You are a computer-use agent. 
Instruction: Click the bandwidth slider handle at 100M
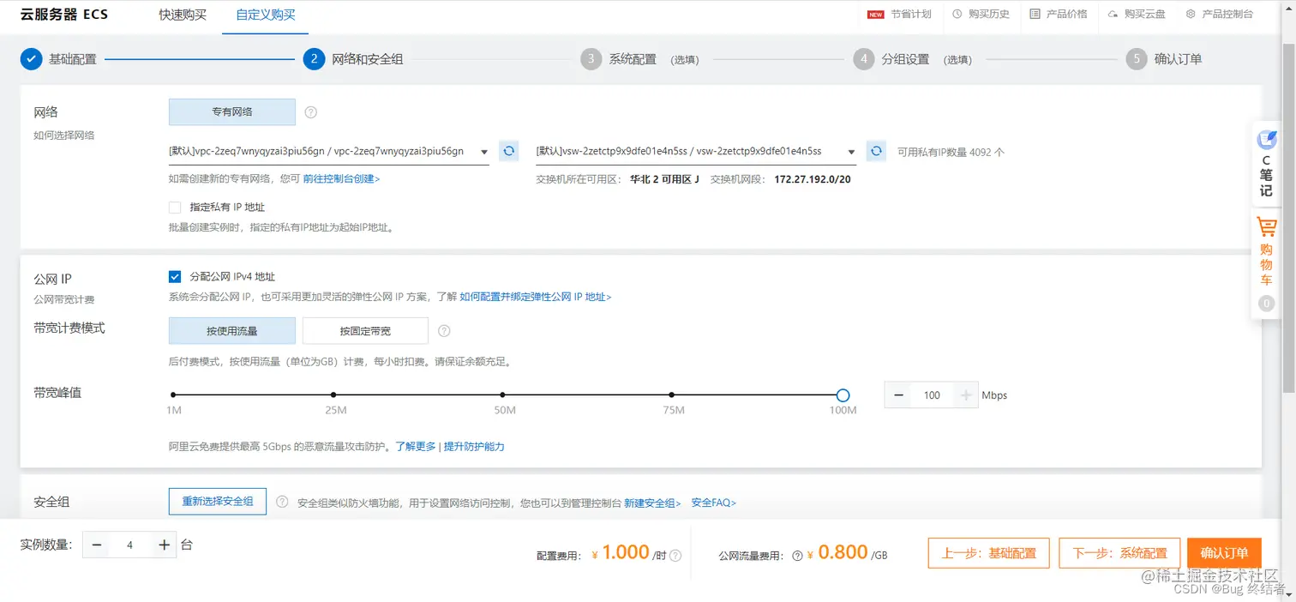tap(843, 395)
